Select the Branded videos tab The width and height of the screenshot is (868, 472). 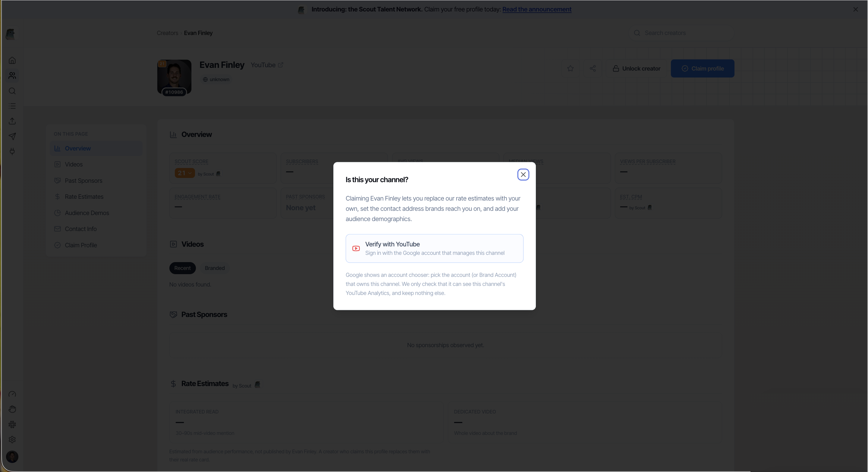(x=215, y=268)
